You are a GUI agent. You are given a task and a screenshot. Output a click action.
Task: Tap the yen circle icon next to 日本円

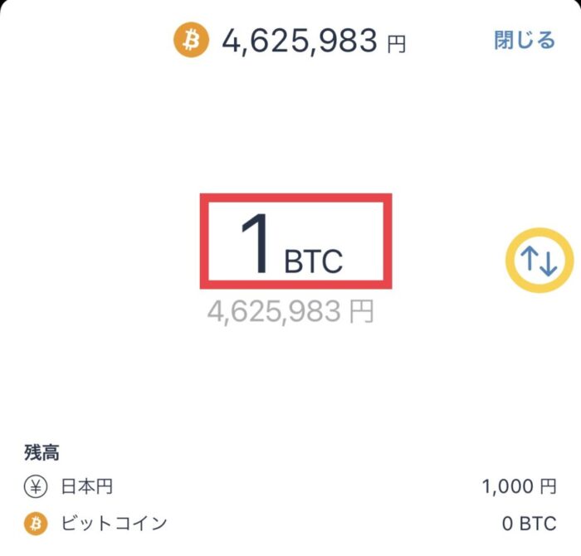36,486
